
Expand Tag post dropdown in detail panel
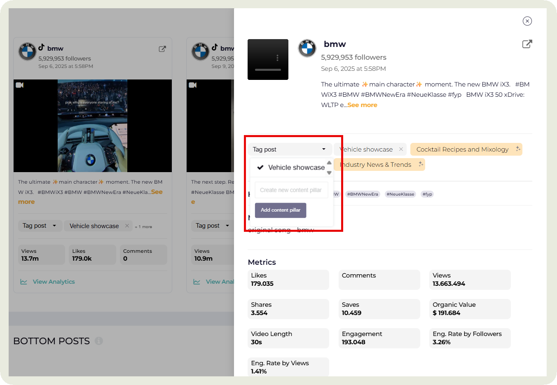click(x=289, y=149)
